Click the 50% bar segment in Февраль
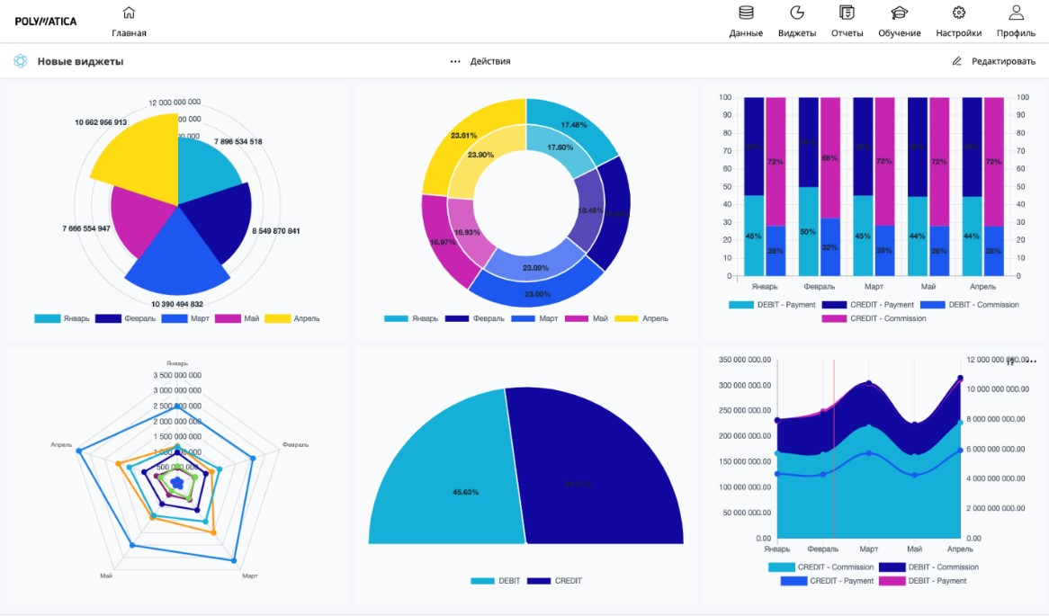Screen dimensions: 1049x616 808,231
